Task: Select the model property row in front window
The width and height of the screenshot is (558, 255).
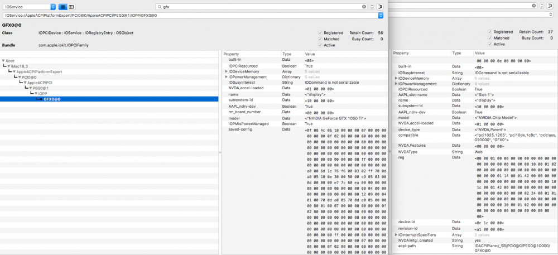Action: 305,118
